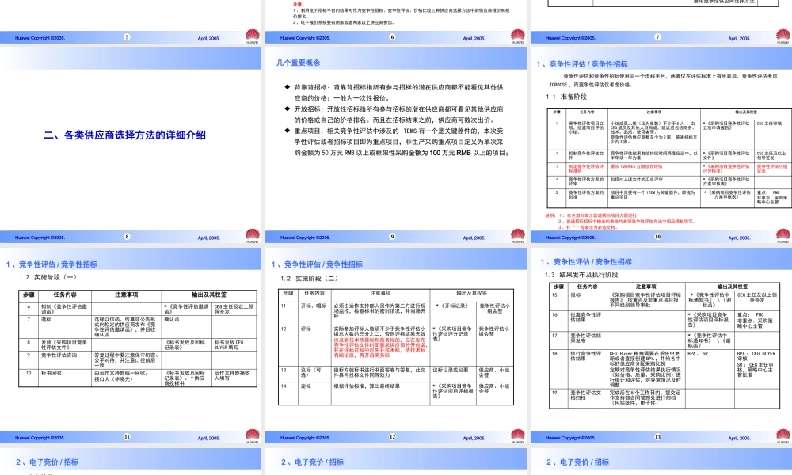Image resolution: width=792 pixels, height=475 pixels.
Task: Click the 执行竞争性评估结果 cell on slide 13
Action: click(x=588, y=368)
